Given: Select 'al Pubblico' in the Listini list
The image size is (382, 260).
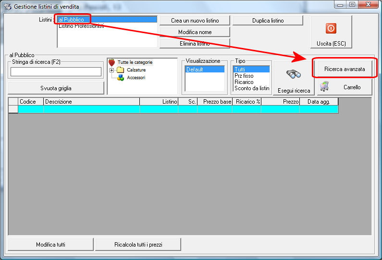Looking at the screenshot, I should [x=107, y=20].
